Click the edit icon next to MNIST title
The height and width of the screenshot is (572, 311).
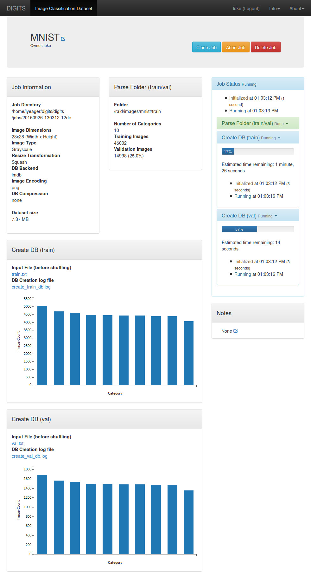[63, 39]
